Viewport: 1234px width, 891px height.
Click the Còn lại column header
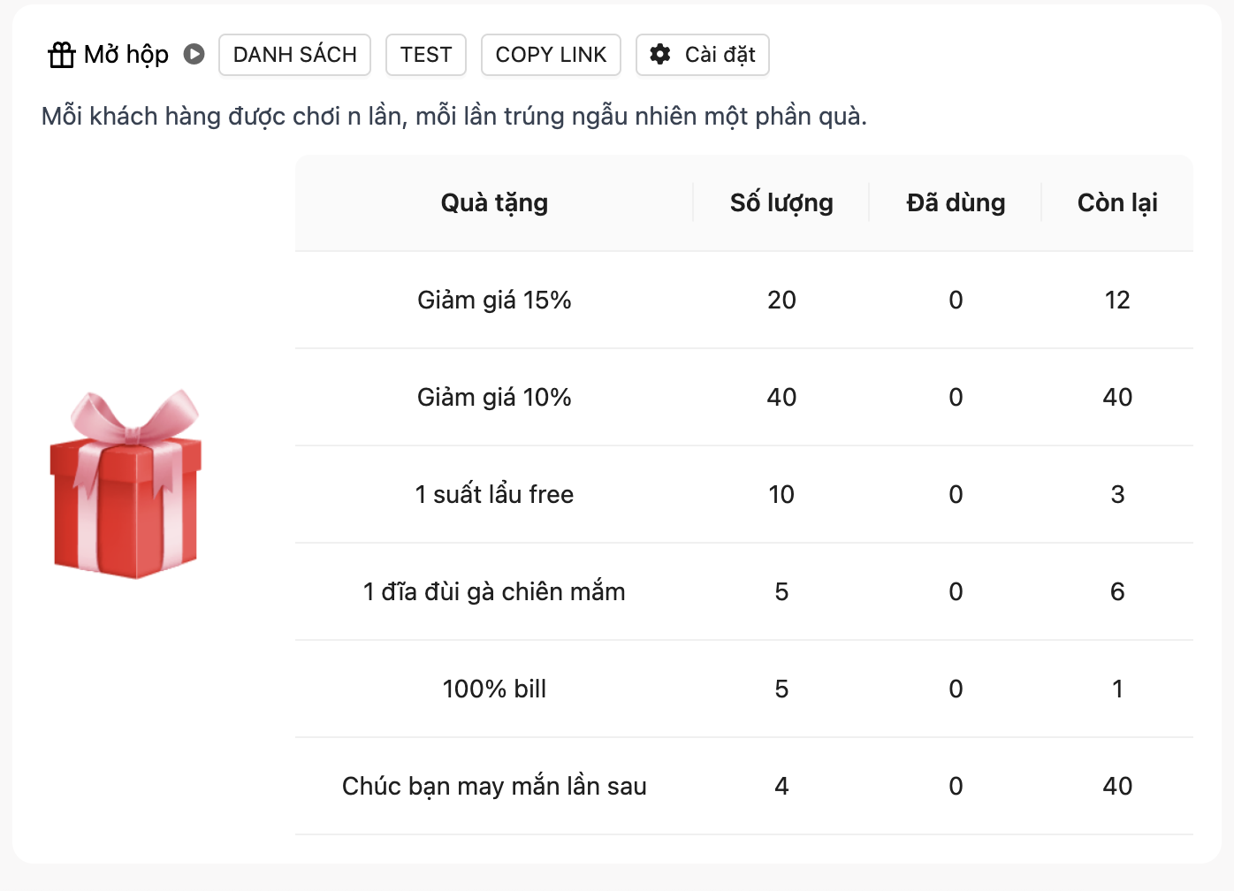pos(1117,203)
